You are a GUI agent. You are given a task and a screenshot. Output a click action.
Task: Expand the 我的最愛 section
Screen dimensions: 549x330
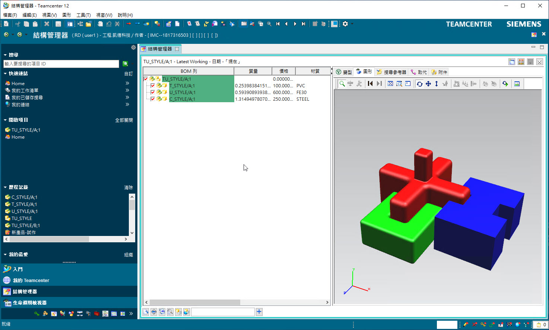5,255
